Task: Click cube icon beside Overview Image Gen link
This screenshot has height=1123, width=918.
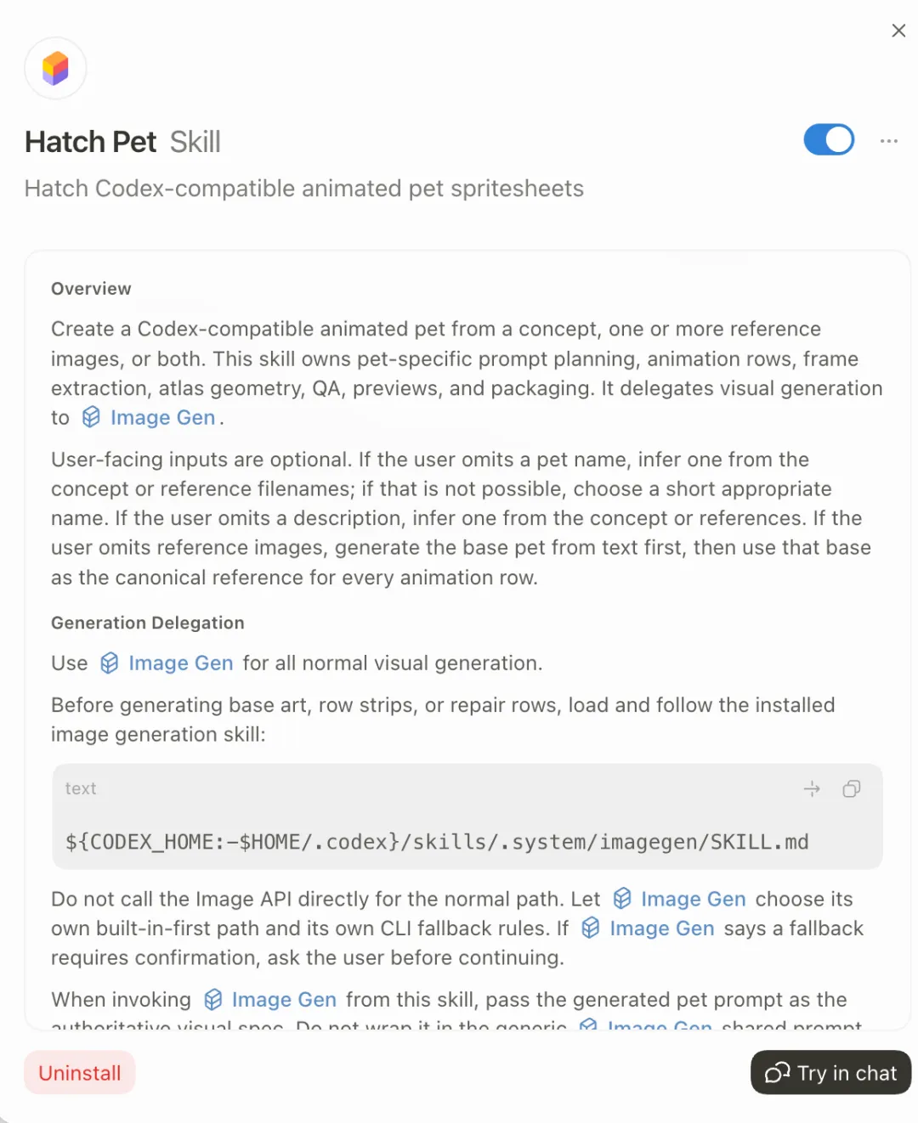Action: 91,417
